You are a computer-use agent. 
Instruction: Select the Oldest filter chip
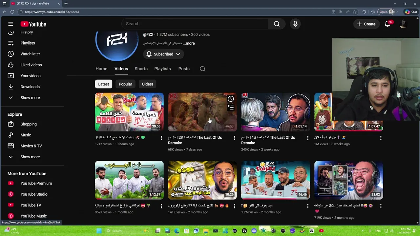[x=147, y=84]
